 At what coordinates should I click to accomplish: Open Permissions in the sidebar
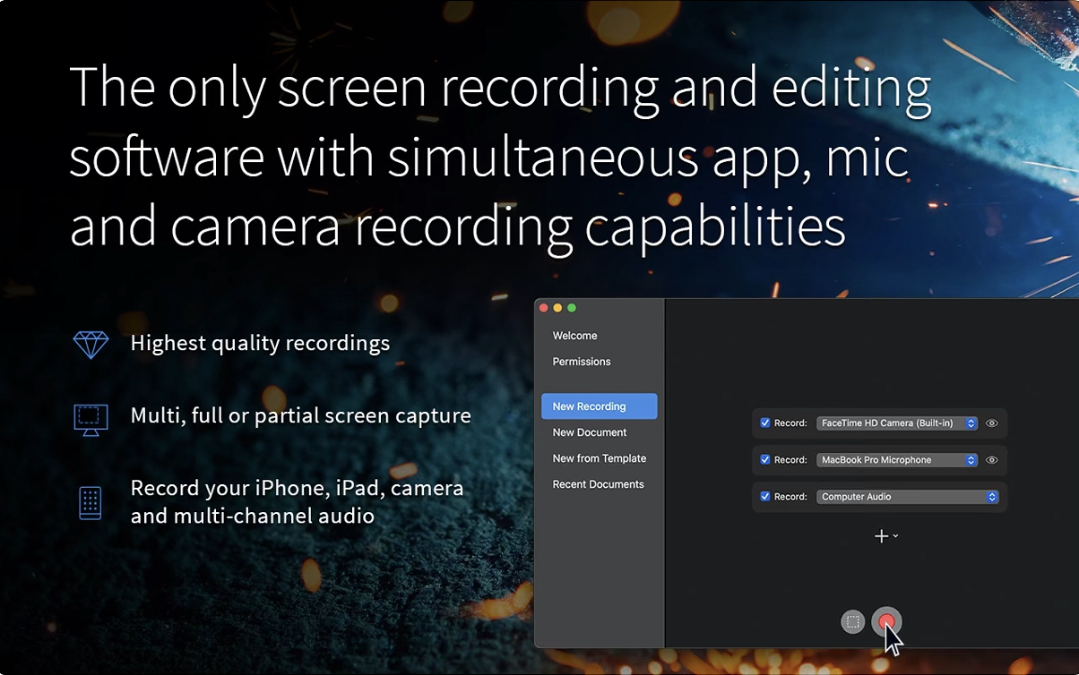pyautogui.click(x=582, y=362)
